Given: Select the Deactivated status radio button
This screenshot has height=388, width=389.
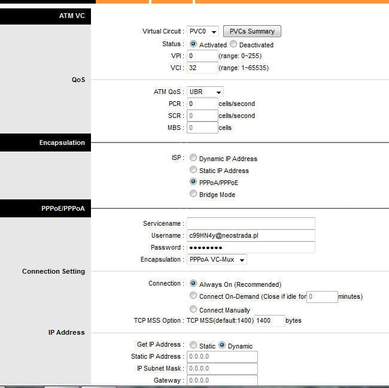Looking at the screenshot, I should click(x=233, y=44).
